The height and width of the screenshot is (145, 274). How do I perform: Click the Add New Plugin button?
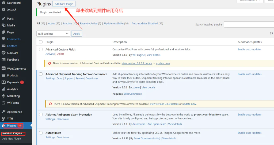pyautogui.click(x=64, y=4)
